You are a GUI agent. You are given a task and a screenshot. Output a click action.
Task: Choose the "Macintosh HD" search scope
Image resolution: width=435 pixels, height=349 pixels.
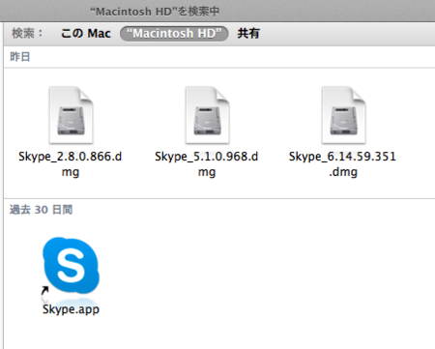point(174,34)
